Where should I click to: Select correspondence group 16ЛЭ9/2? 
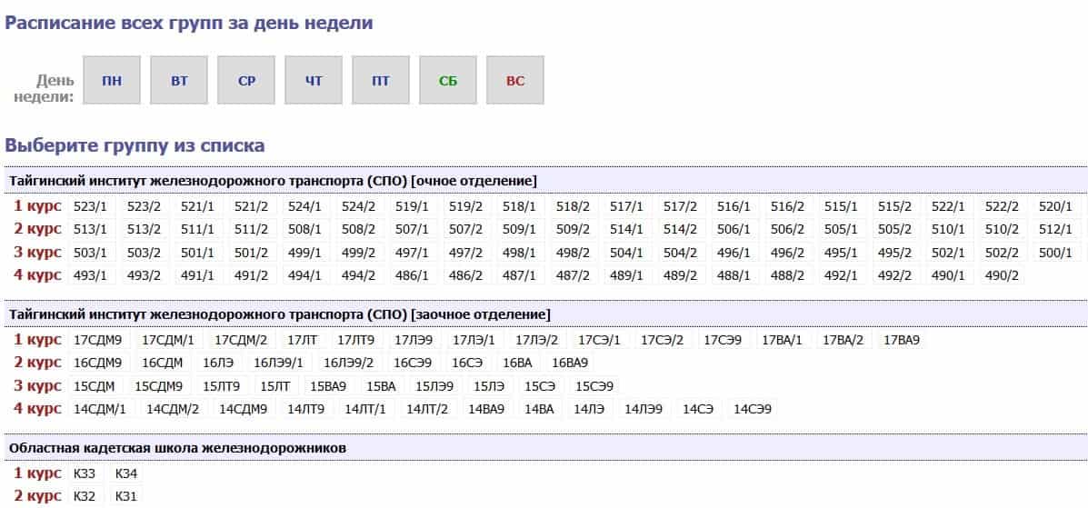[x=348, y=363]
